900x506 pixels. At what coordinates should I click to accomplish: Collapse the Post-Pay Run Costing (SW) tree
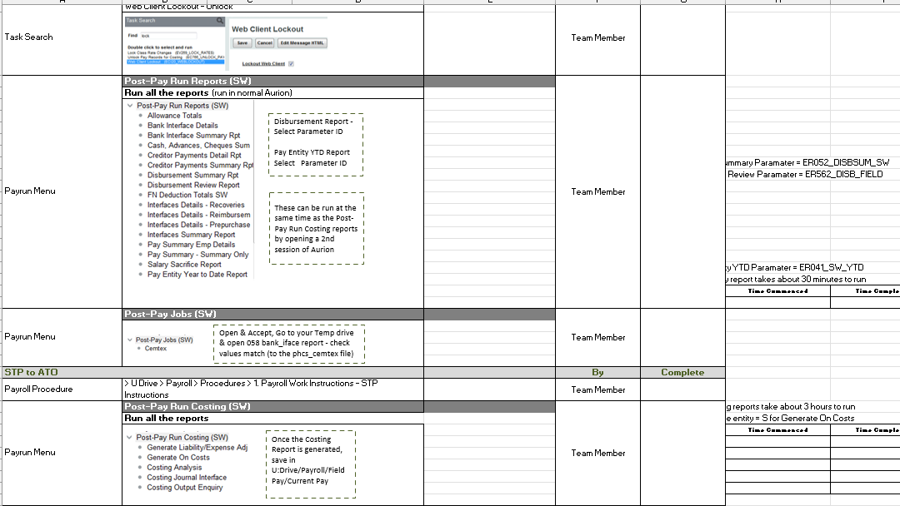point(130,437)
